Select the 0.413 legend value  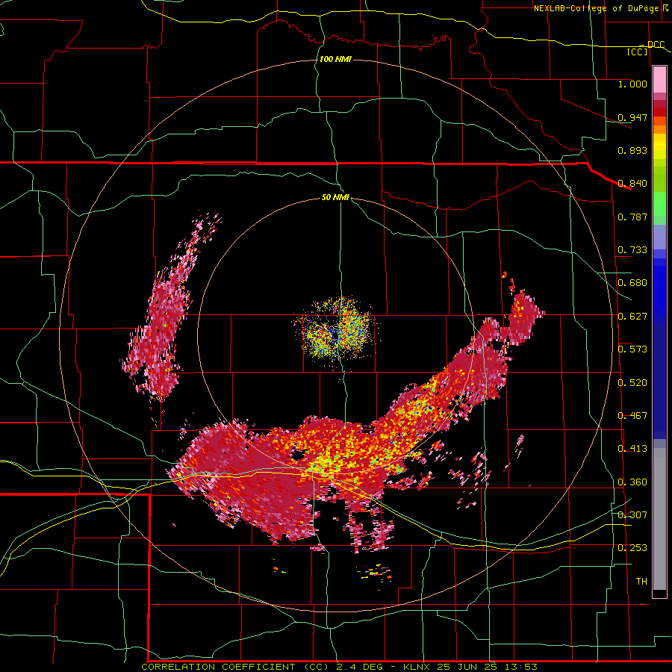point(632,449)
